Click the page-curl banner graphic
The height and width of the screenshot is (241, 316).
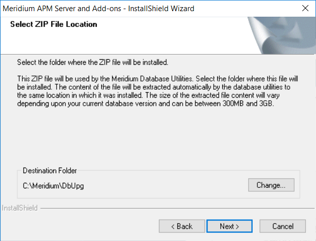tap(282, 35)
